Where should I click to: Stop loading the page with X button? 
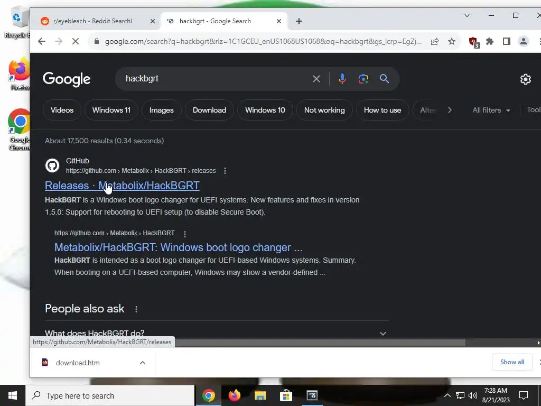[76, 41]
